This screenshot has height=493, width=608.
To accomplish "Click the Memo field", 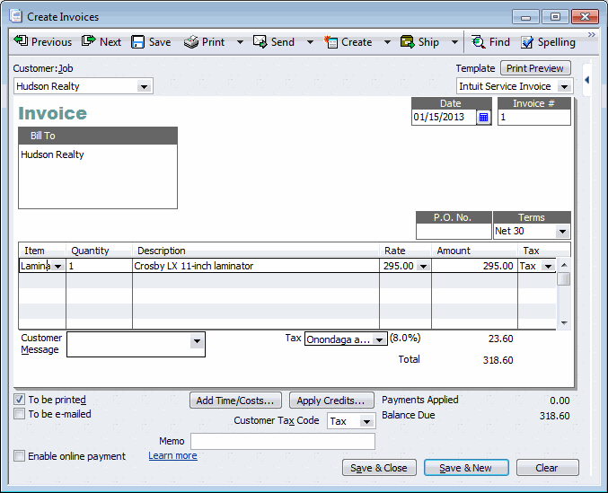I will [x=283, y=442].
